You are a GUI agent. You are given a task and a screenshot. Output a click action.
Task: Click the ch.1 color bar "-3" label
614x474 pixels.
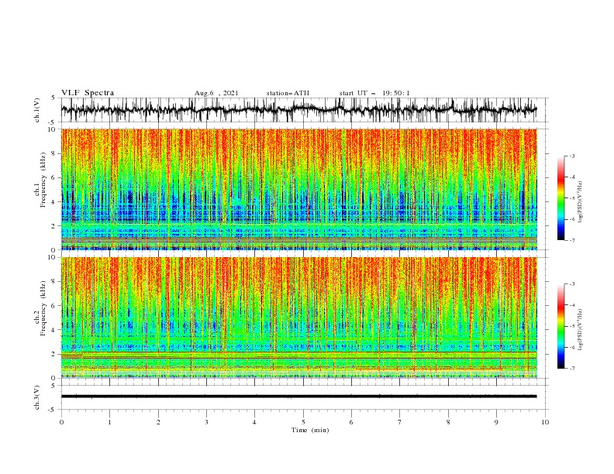click(572, 156)
